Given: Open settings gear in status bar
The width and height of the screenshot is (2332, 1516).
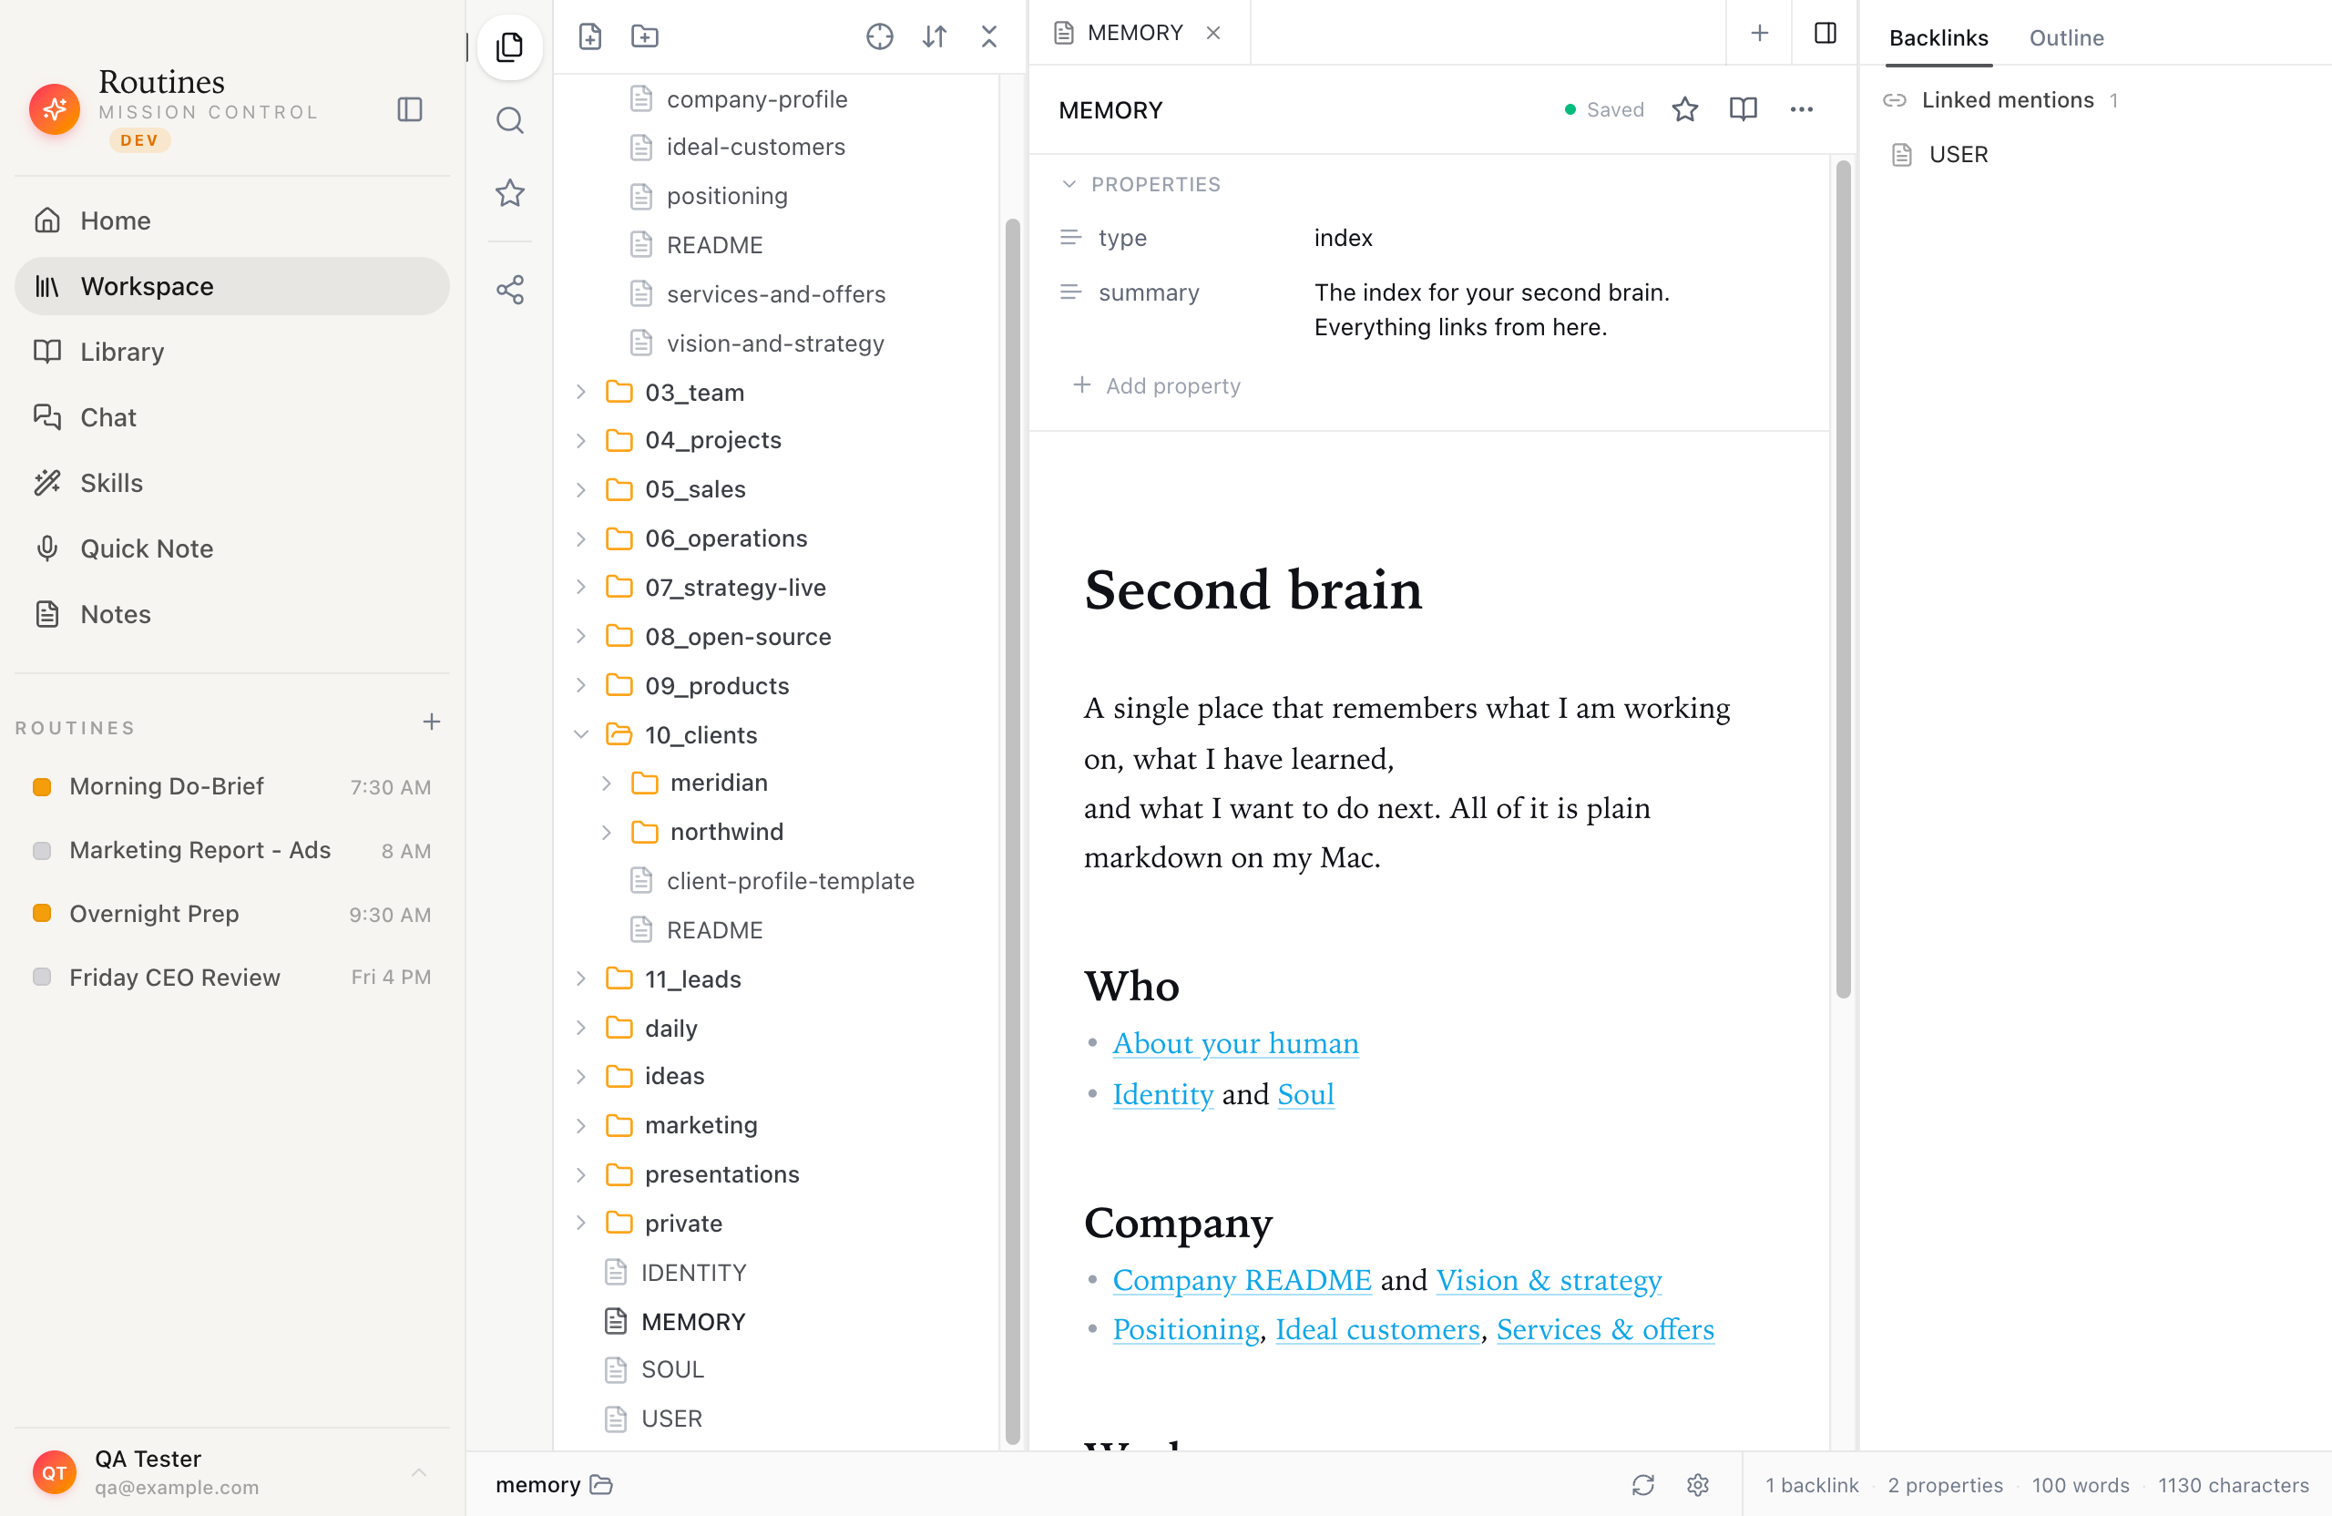Looking at the screenshot, I should 1698,1485.
